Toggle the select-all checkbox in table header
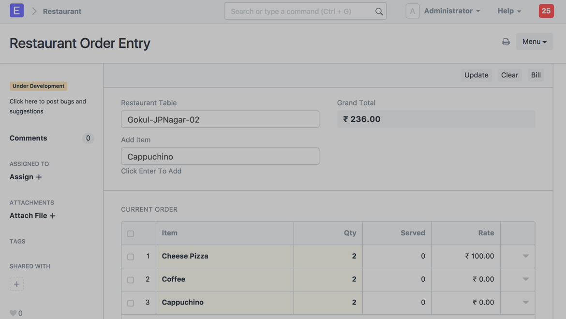 click(131, 233)
